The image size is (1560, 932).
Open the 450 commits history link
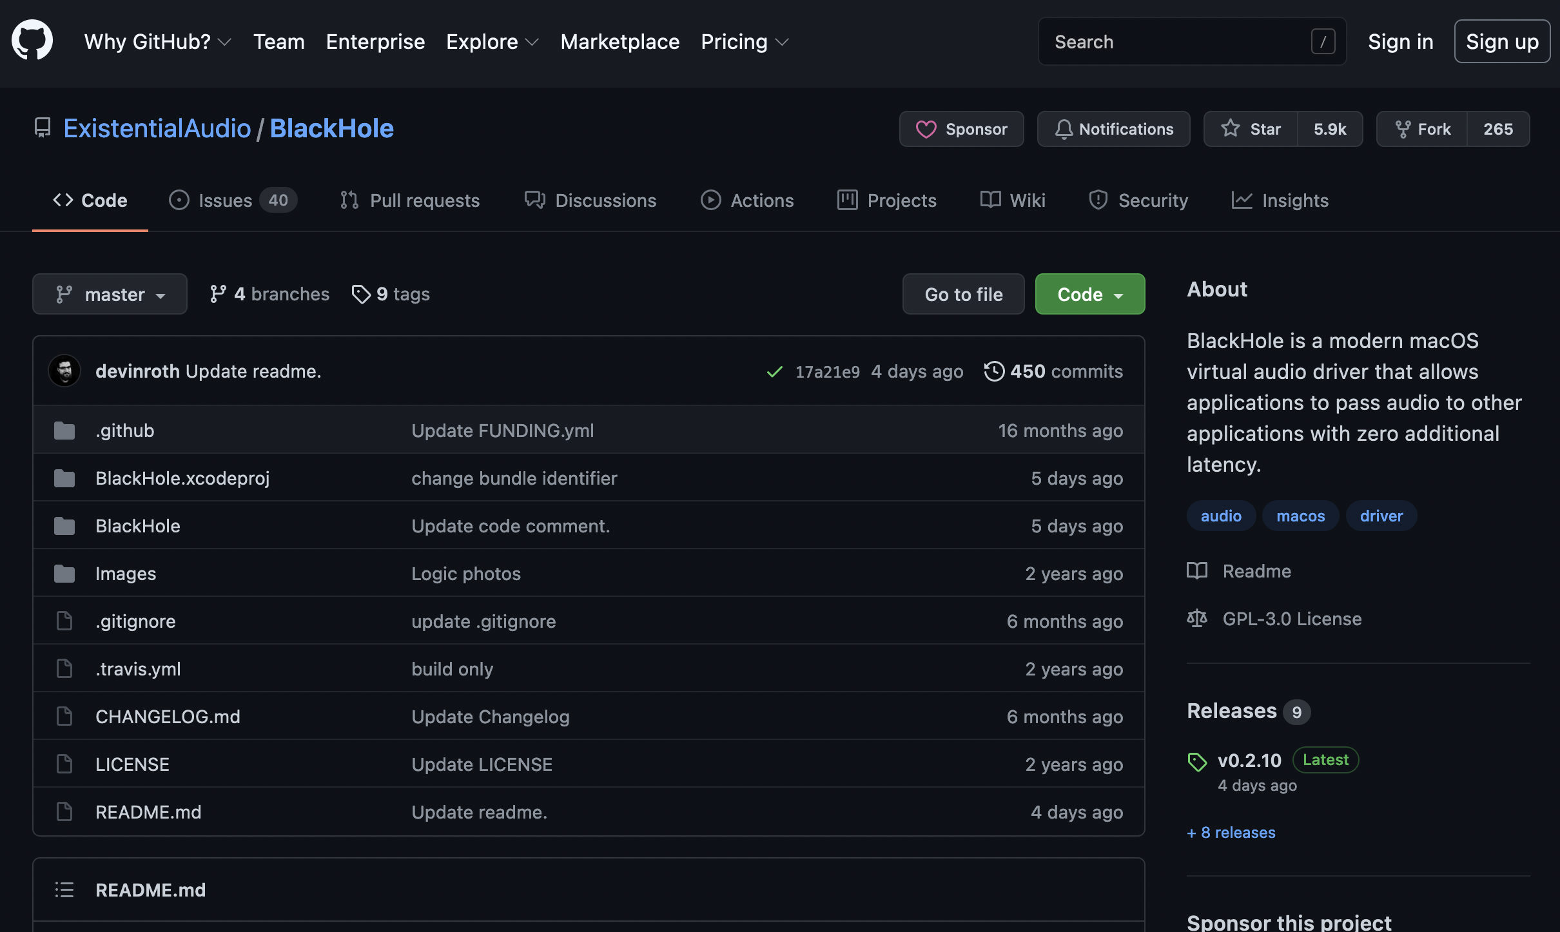coord(1053,371)
